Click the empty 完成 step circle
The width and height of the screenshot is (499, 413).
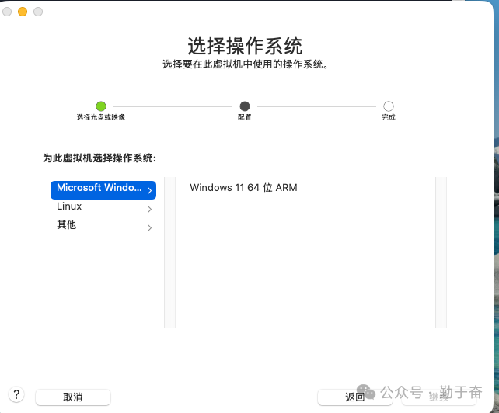click(x=389, y=106)
